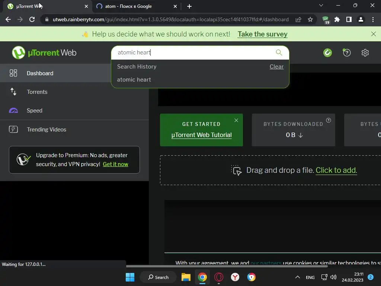
Task: Open the Yandex browser taskbar icon
Action: click(x=235, y=277)
